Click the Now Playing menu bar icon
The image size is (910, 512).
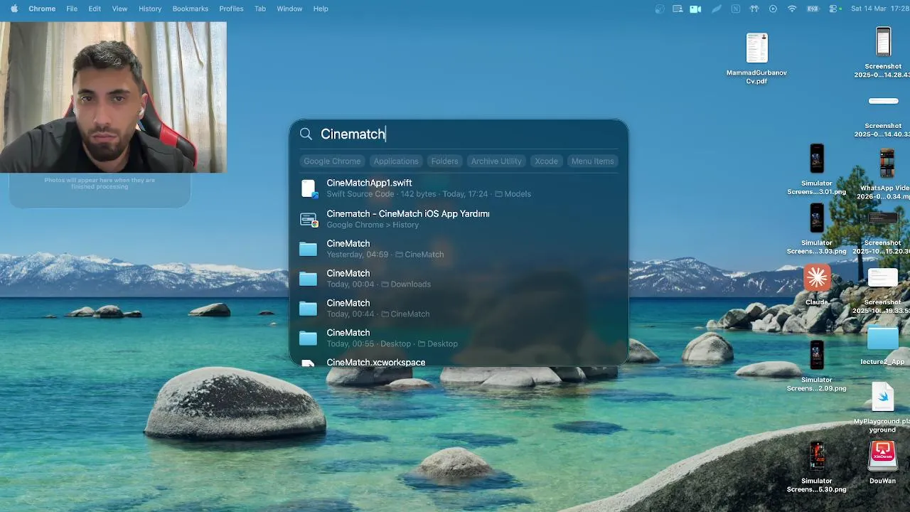tap(773, 9)
